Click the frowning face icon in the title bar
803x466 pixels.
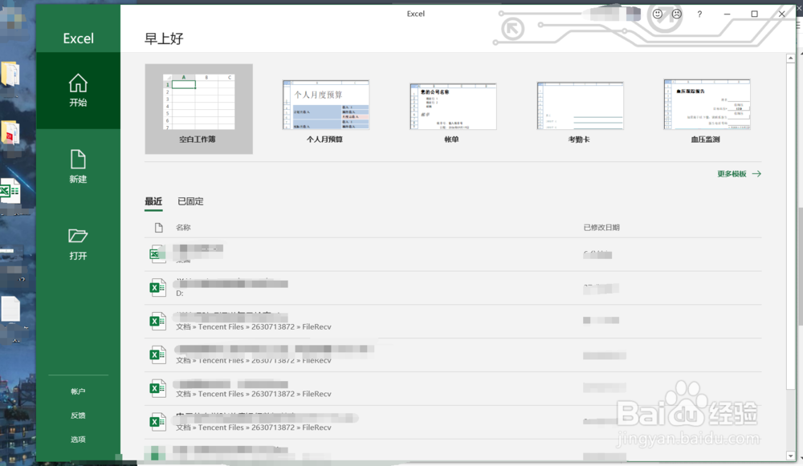coord(677,14)
